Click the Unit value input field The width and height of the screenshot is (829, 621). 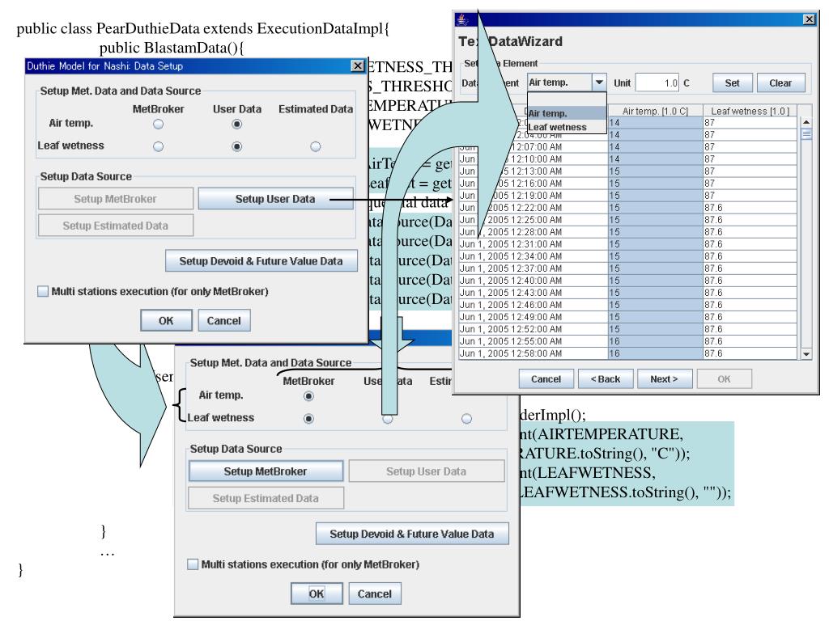tap(657, 83)
